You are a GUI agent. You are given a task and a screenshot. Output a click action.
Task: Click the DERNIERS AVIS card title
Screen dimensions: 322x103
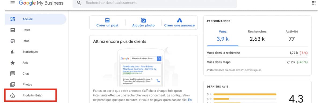click(x=218, y=87)
